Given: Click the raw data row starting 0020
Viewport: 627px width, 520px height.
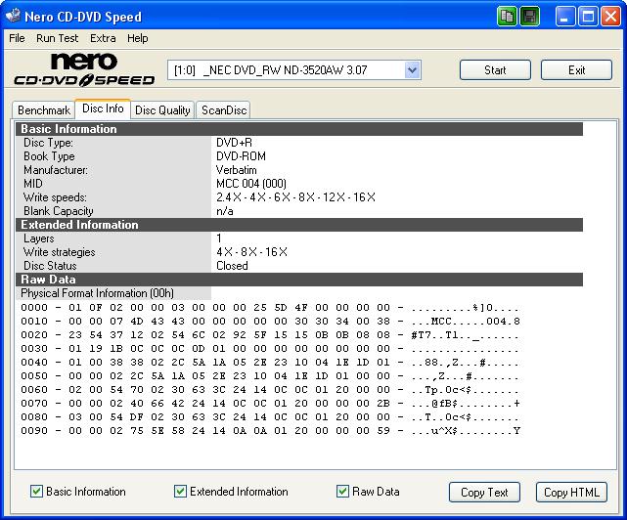Looking at the screenshot, I should click(x=270, y=335).
